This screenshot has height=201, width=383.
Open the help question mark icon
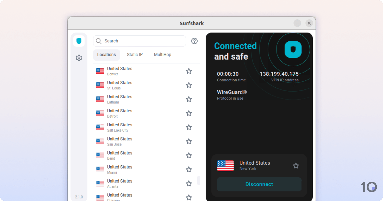[194, 41]
